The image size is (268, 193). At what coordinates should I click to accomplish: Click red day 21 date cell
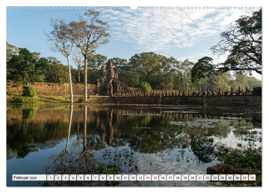(200, 178)
